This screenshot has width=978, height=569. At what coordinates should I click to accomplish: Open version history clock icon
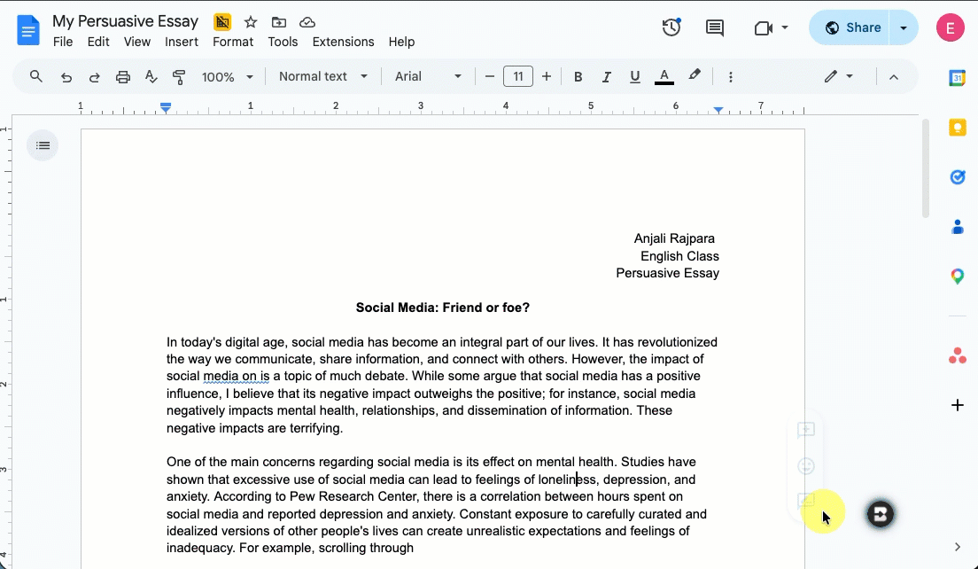point(671,27)
